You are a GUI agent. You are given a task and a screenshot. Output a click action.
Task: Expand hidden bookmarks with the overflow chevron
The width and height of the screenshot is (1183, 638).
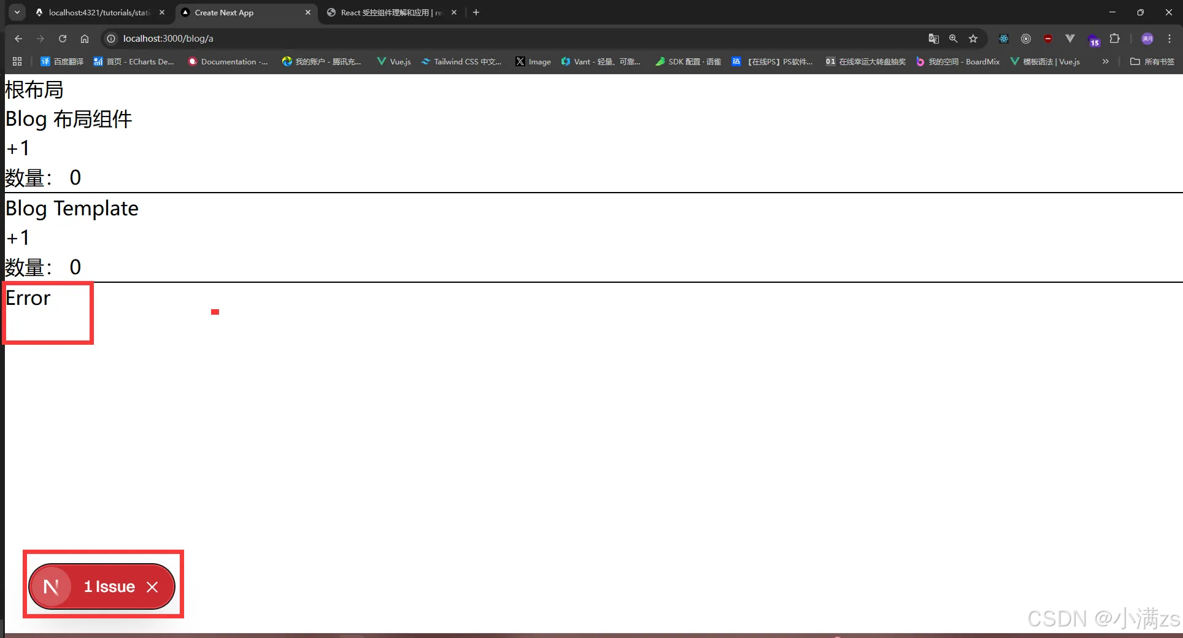coord(1104,61)
